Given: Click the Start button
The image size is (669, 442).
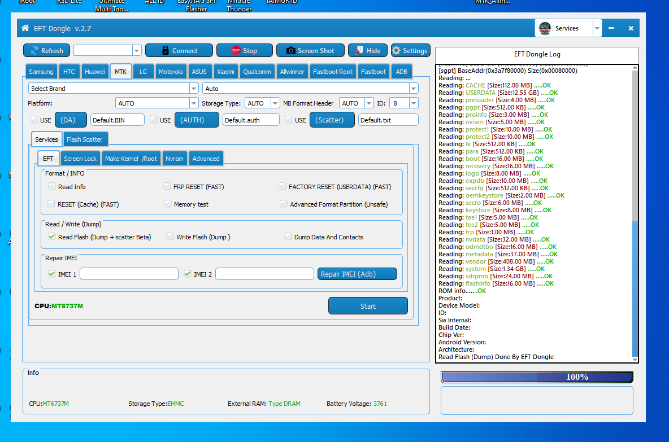Looking at the screenshot, I should click(x=368, y=306).
